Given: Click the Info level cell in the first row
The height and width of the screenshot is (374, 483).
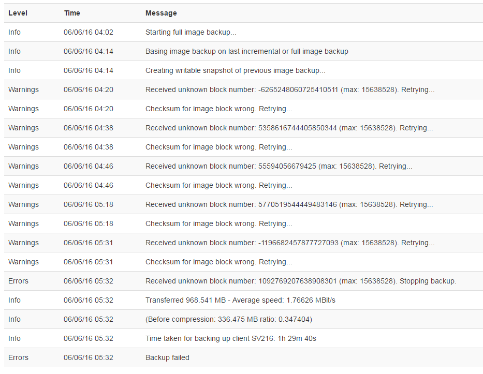Looking at the screenshot, I should (14, 32).
